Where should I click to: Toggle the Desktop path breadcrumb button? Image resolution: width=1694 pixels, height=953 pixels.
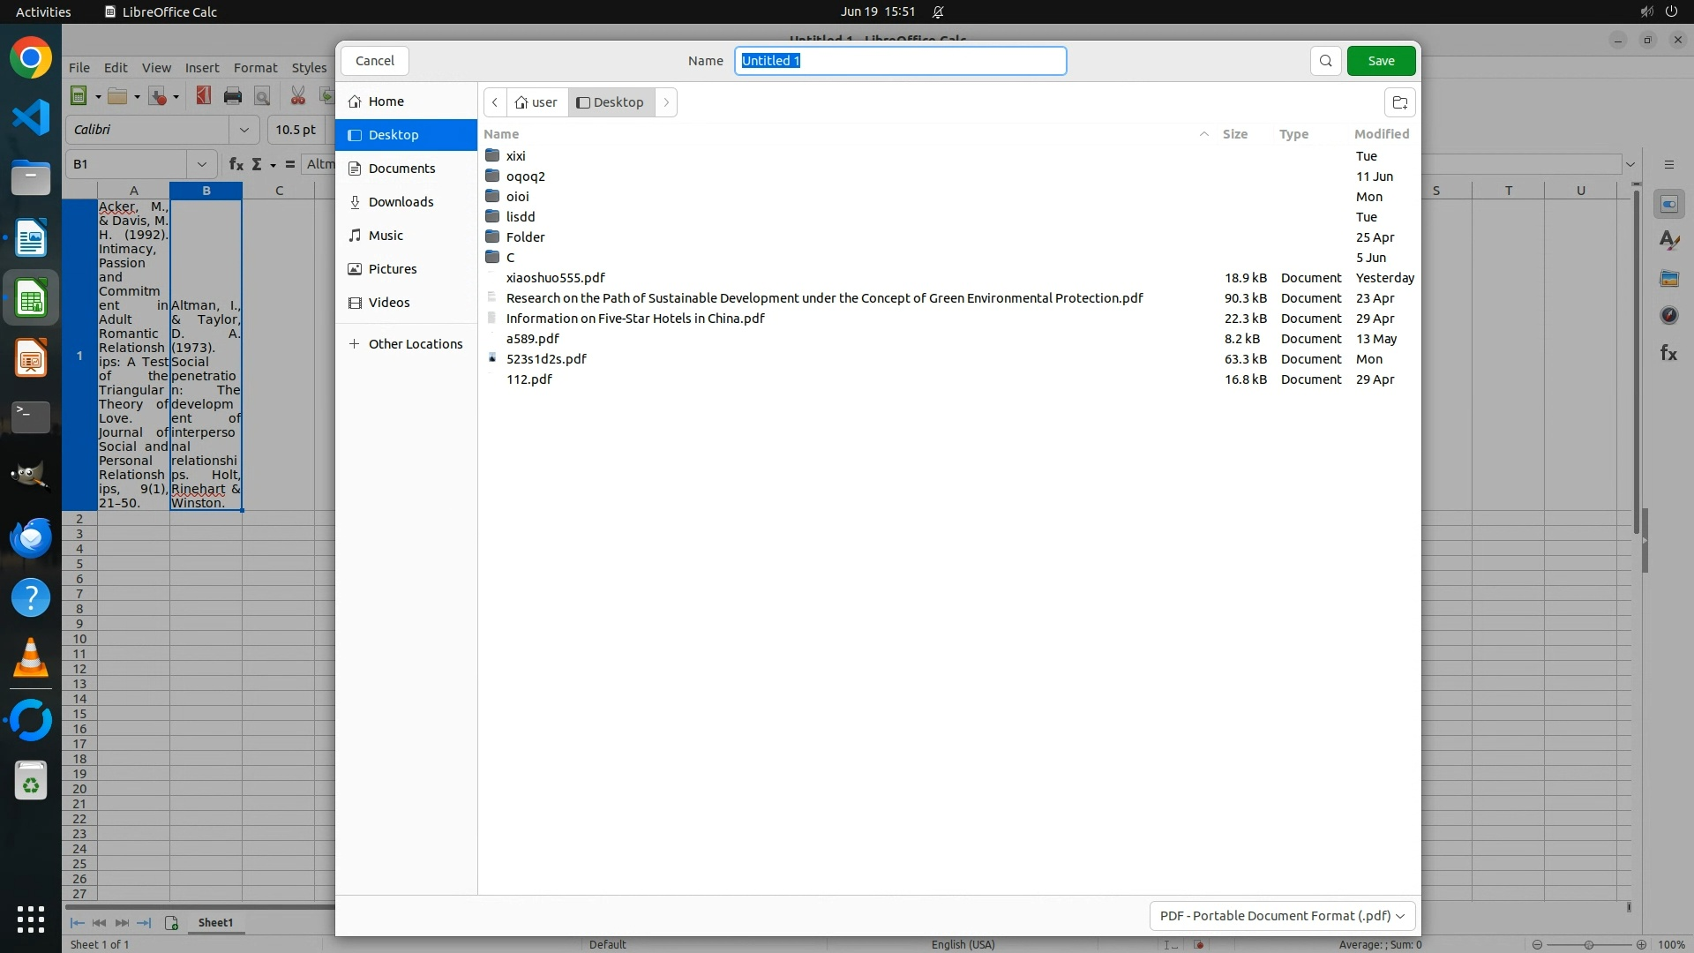[x=611, y=102]
